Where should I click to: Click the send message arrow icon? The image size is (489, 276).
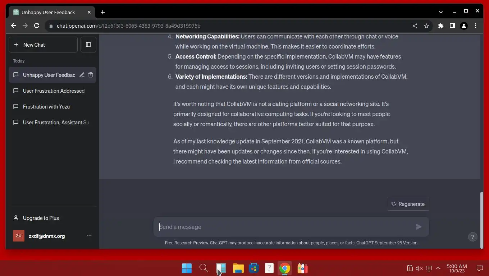(419, 227)
